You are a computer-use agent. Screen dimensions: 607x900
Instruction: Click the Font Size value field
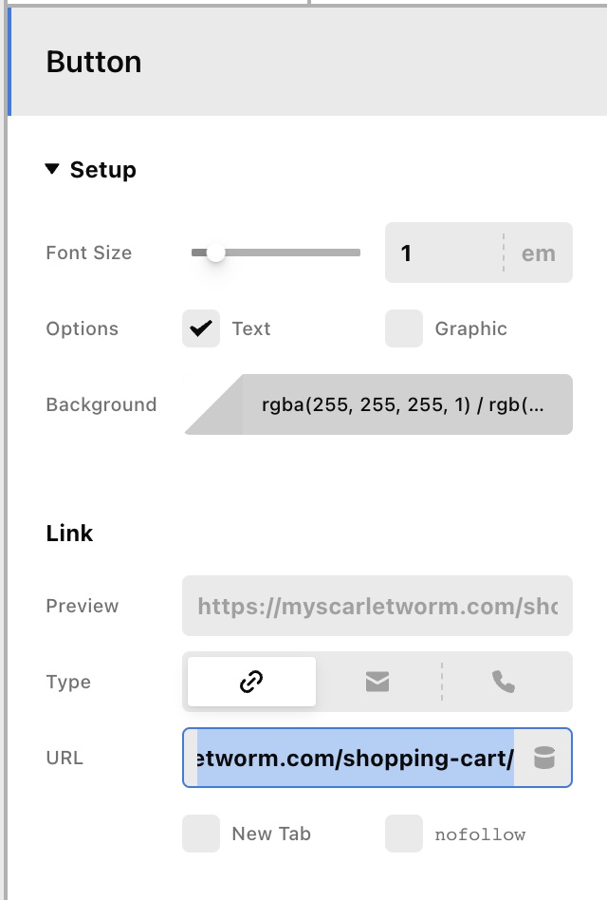point(442,253)
